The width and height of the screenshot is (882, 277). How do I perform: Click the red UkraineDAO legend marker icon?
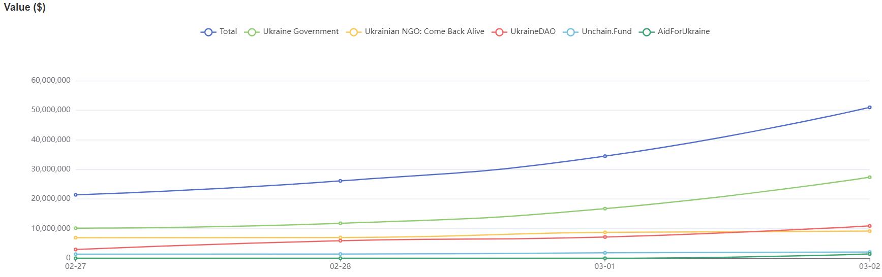[499, 32]
